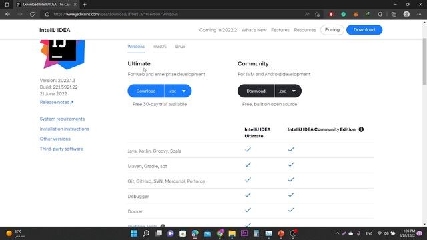Click the blue Download button in header
This screenshot has height=240, width=427.
pos(364,29)
